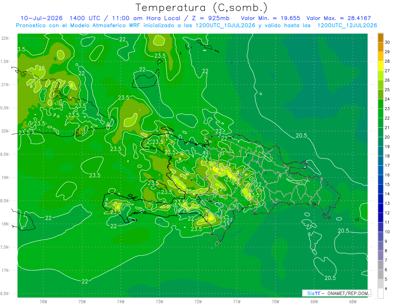396x306 pixels.
Task: Click the 70W longitude axis label
Action: click(x=276, y=302)
